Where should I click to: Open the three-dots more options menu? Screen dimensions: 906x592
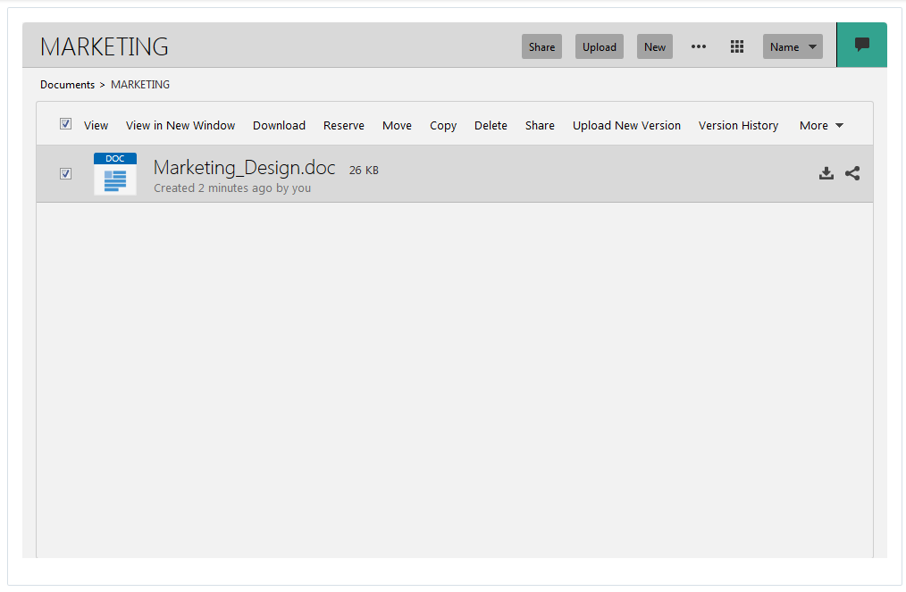pos(699,46)
